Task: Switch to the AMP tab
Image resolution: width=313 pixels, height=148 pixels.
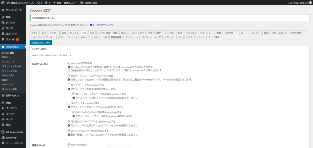Action: point(96,37)
